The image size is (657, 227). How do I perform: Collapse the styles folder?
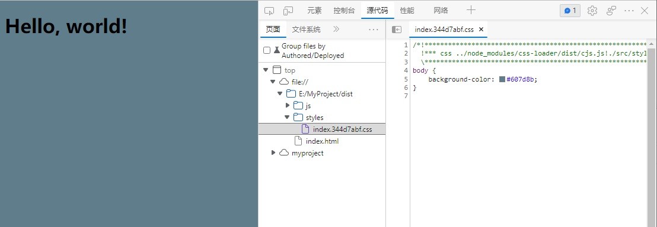(287, 118)
